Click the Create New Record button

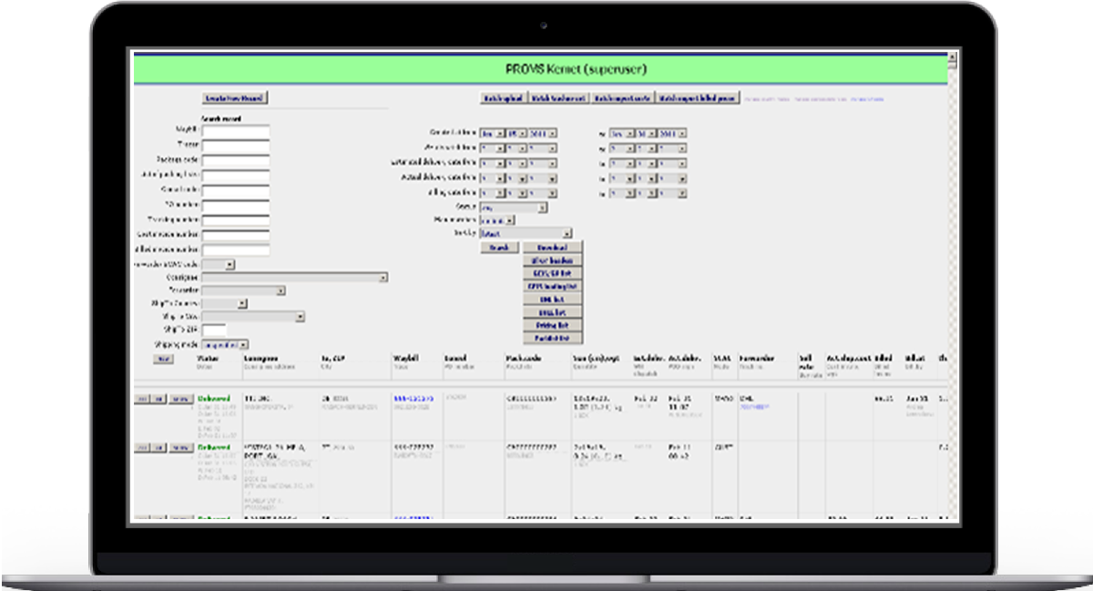tap(235, 98)
